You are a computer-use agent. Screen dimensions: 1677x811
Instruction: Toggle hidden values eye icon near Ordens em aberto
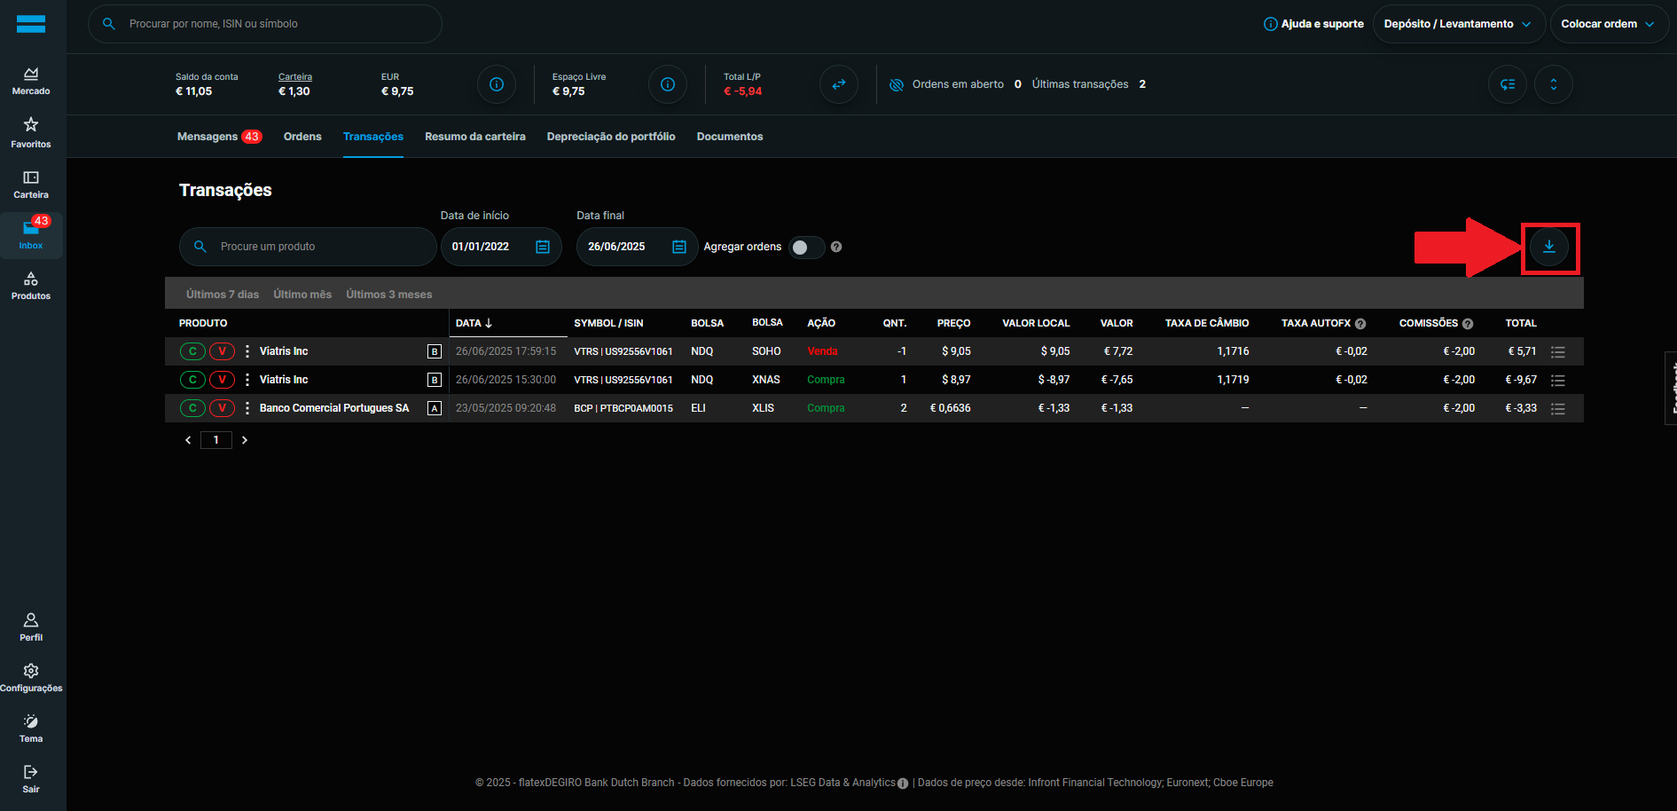897,84
